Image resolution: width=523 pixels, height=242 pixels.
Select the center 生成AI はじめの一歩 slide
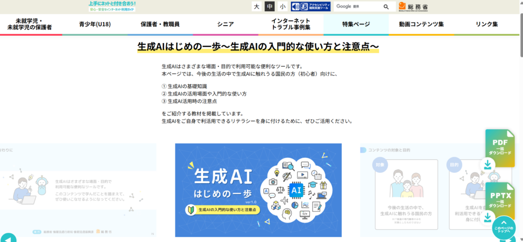point(258,189)
